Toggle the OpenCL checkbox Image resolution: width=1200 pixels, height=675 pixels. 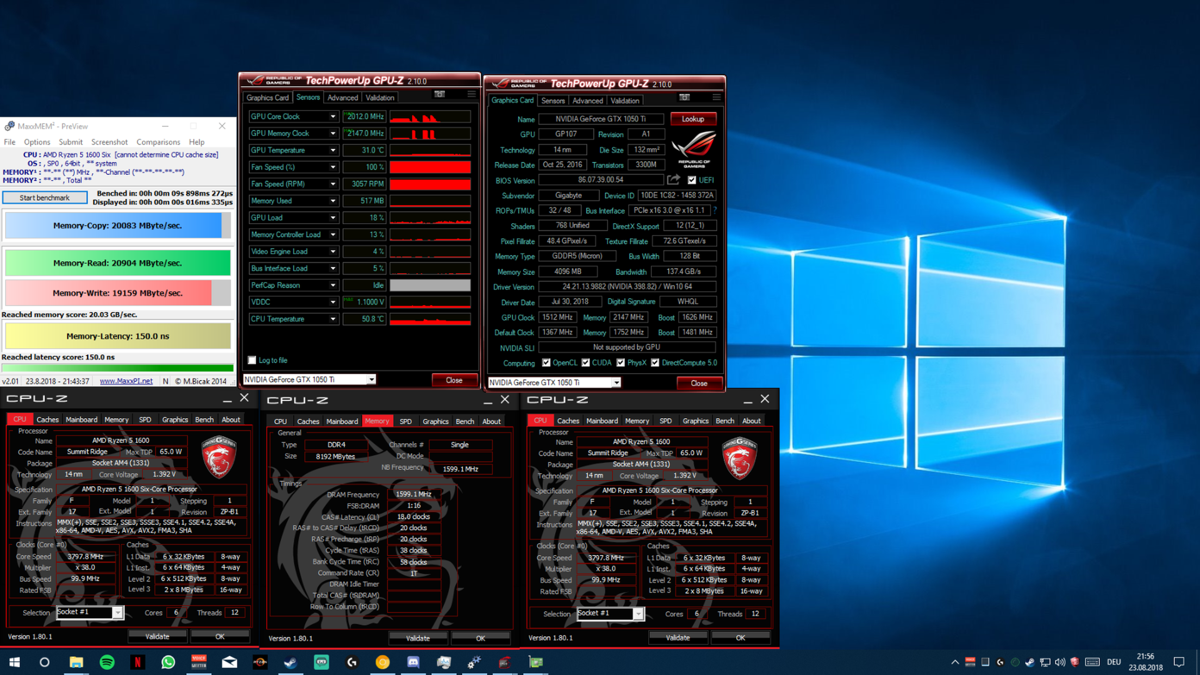pyautogui.click(x=546, y=362)
